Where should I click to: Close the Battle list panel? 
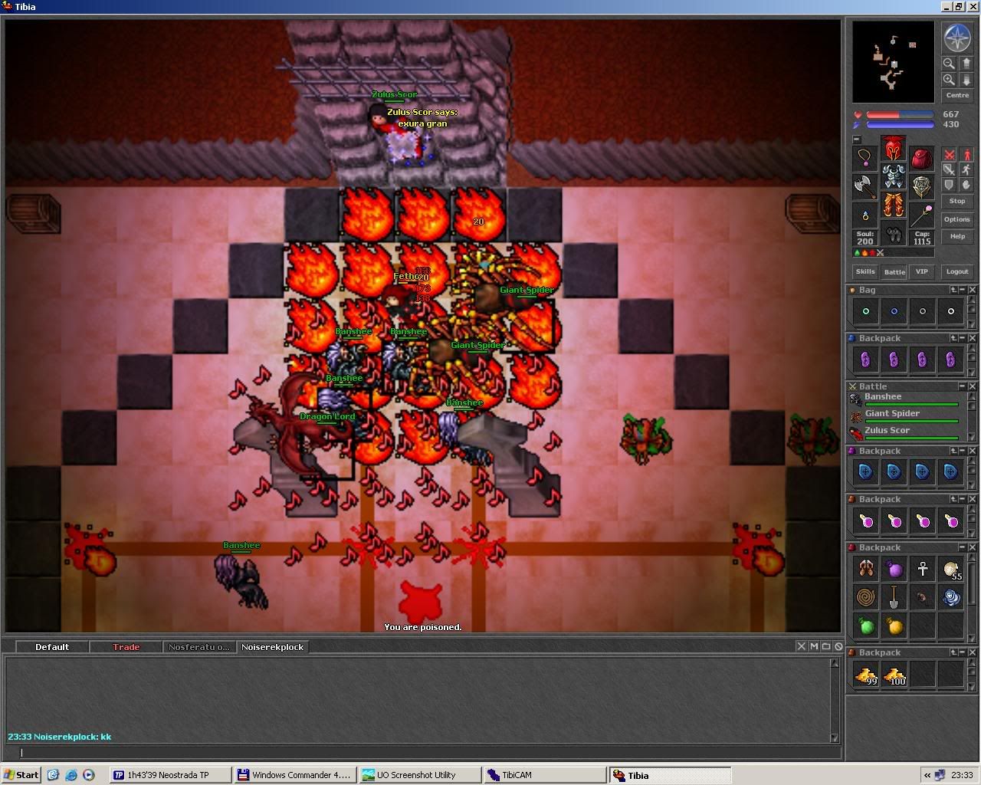click(973, 386)
